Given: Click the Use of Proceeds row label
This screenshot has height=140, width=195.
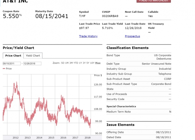Looking at the screenshot, I should (117, 94).
